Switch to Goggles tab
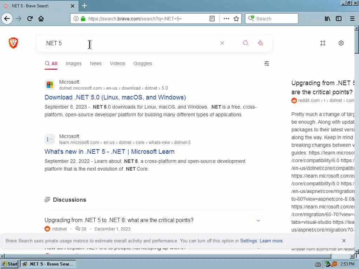 pos(143,63)
